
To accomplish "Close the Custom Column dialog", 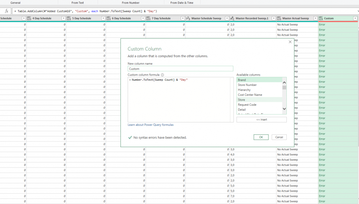I will point(290,42).
